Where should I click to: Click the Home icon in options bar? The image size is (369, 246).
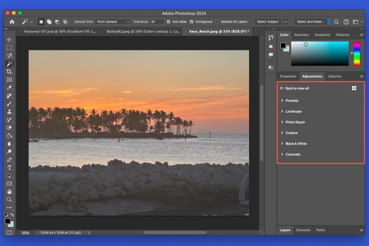12,22
